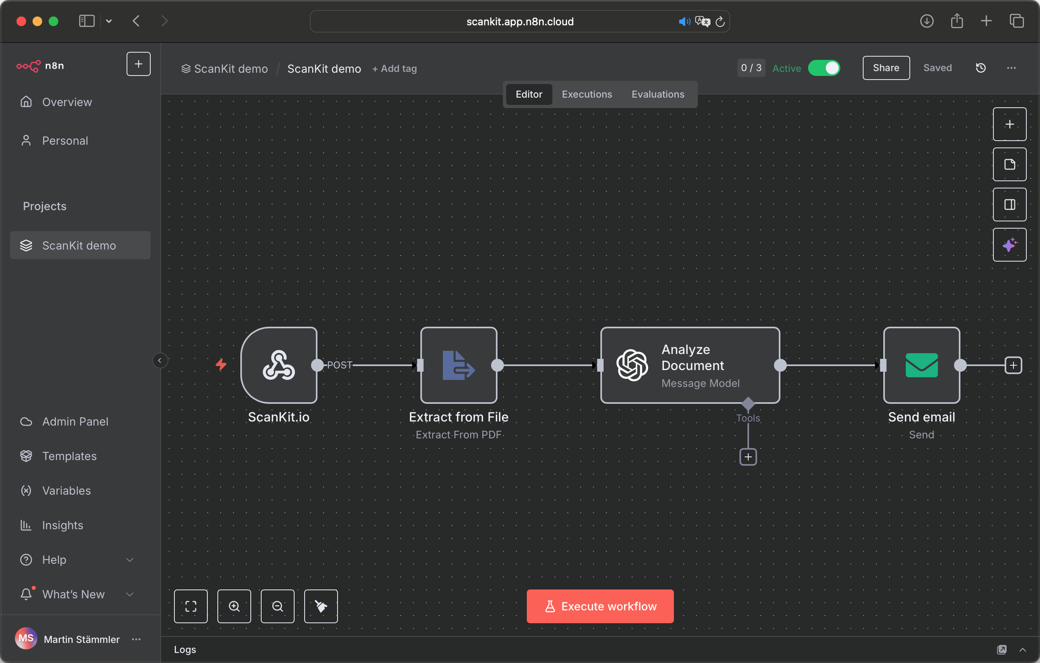Screen dimensions: 1040x663
Task: View the Insights page
Action: click(x=80, y=525)
